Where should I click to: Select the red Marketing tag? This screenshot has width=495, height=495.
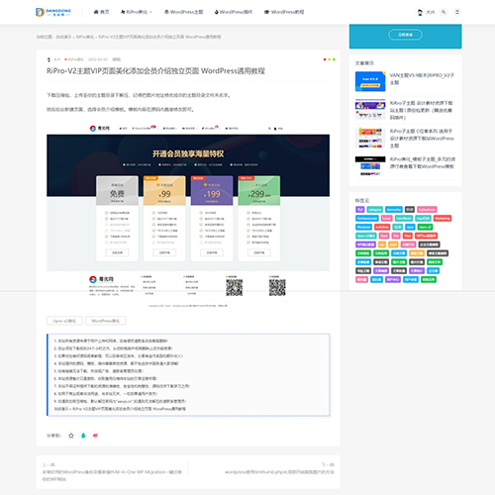[x=443, y=218]
